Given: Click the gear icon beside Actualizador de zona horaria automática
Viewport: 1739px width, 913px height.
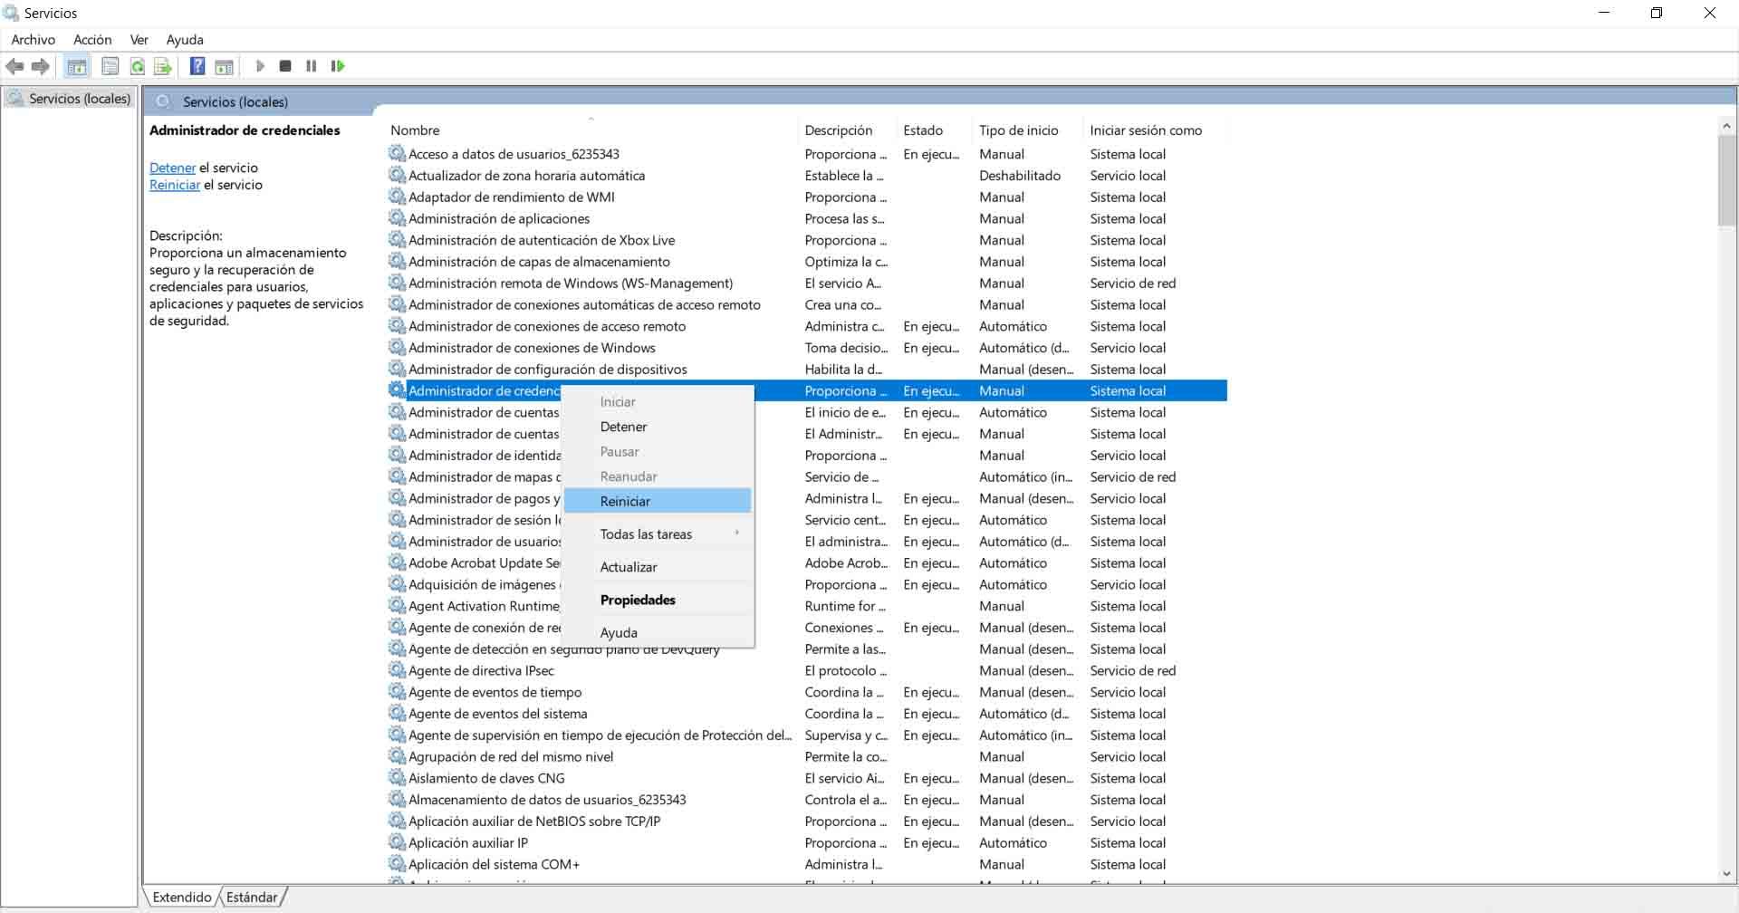Looking at the screenshot, I should pyautogui.click(x=397, y=175).
